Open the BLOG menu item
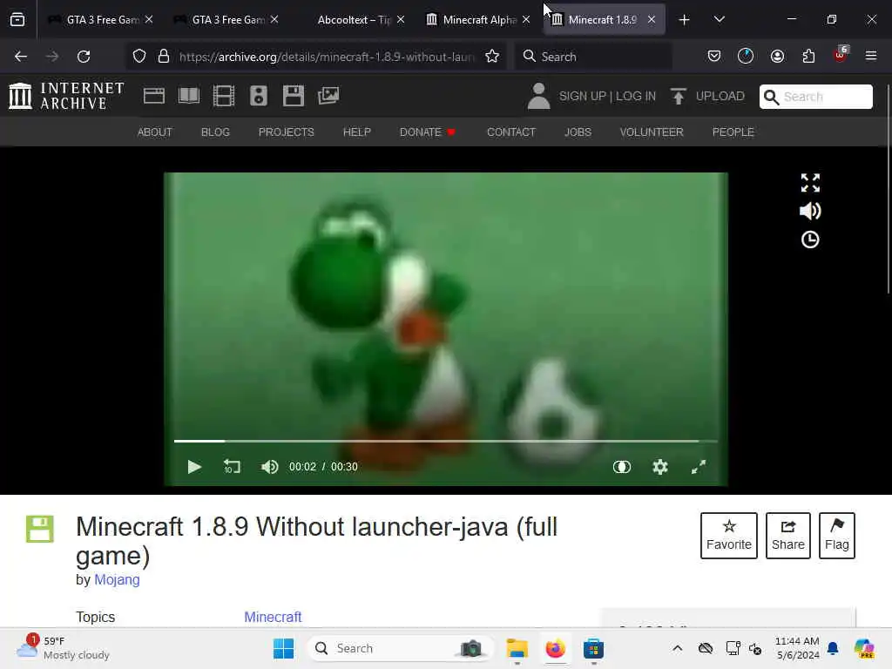This screenshot has height=669, width=892. point(216,132)
